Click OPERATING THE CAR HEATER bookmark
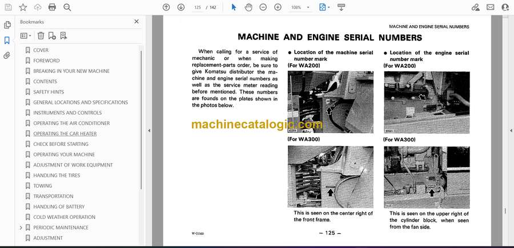Image resolution: width=514 pixels, height=248 pixels. point(65,133)
